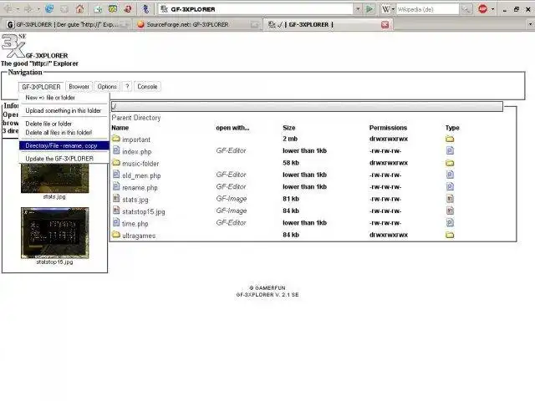This screenshot has width=535, height=401.
Task: Click the Options navigation button
Action: (107, 87)
